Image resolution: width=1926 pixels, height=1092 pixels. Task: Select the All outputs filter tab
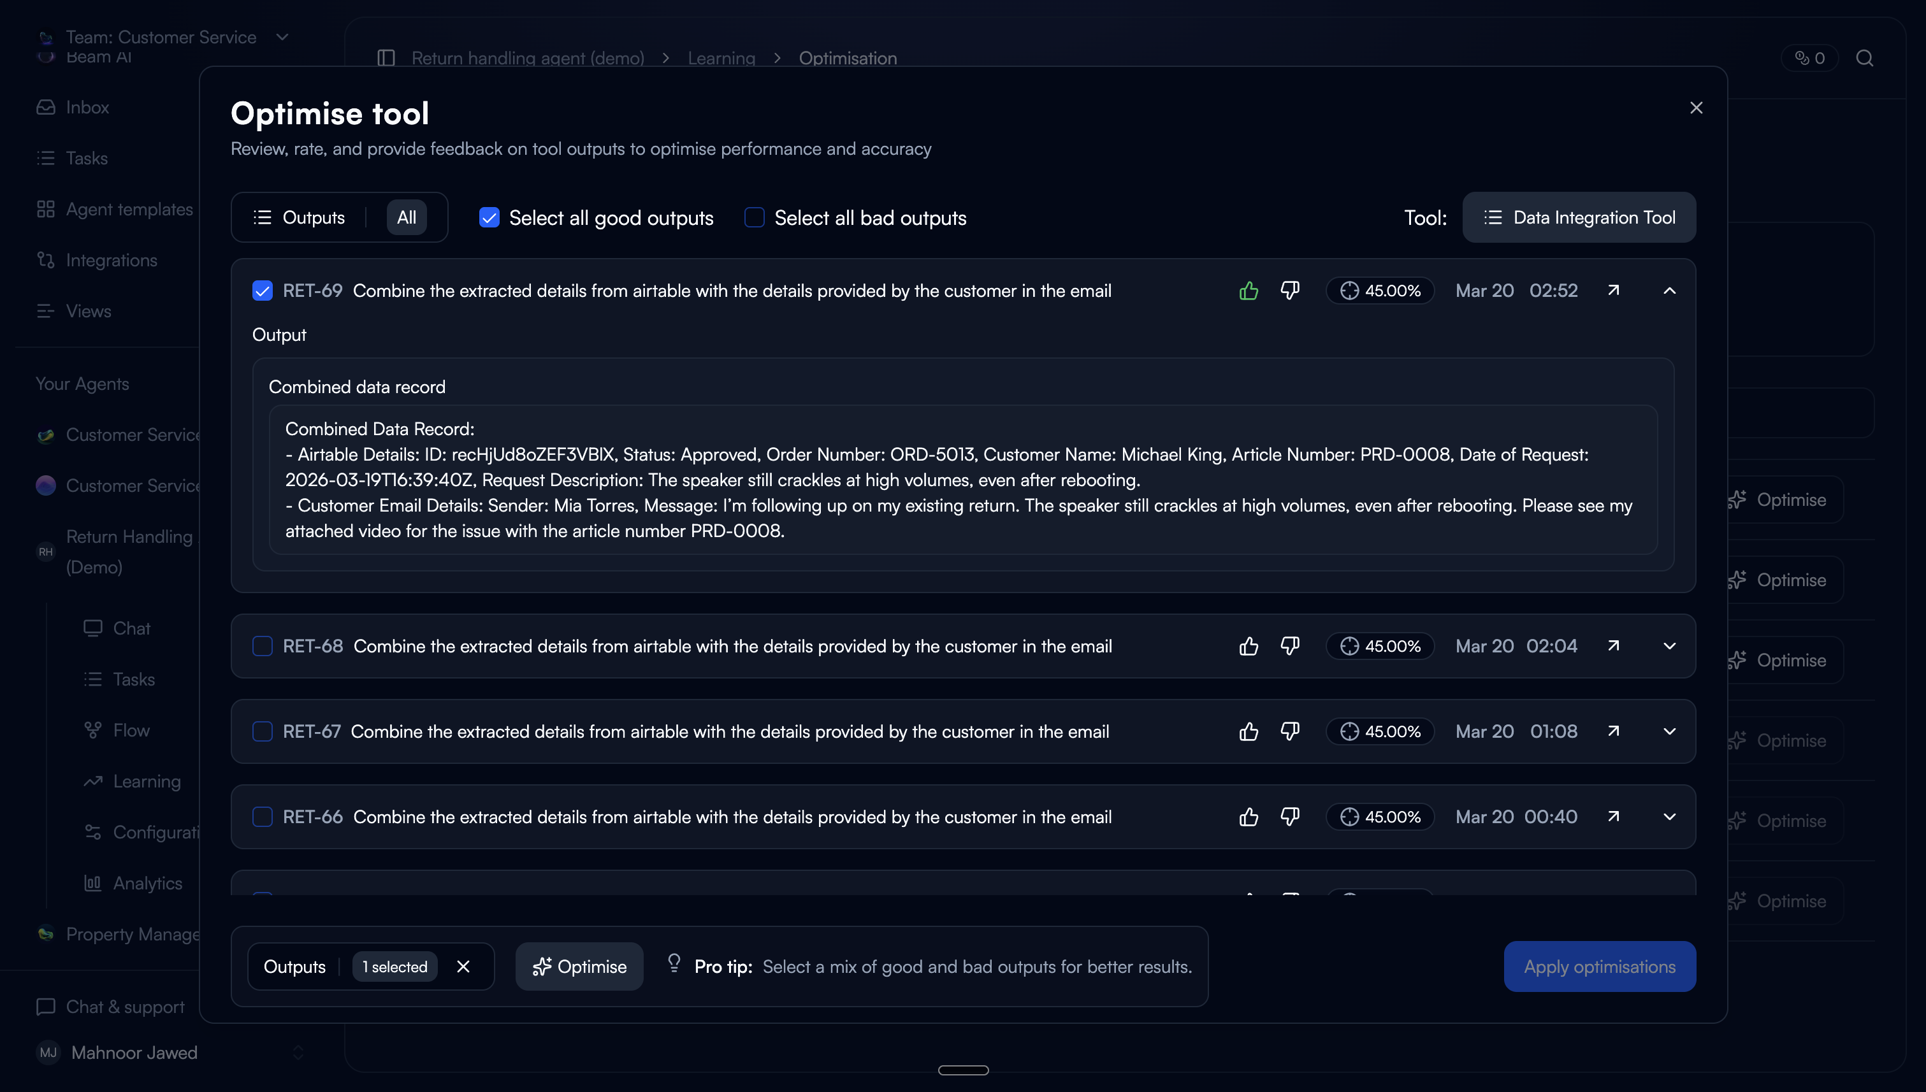(406, 217)
